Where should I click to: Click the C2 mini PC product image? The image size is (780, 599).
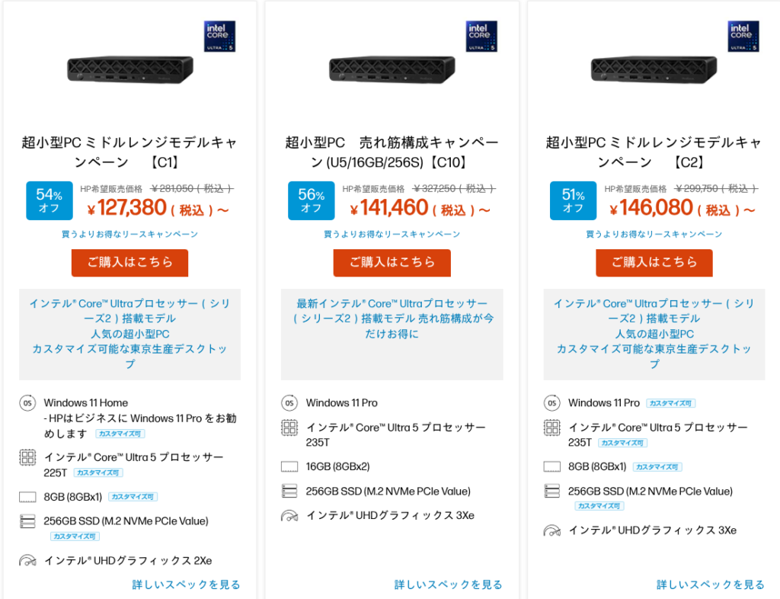(x=654, y=69)
